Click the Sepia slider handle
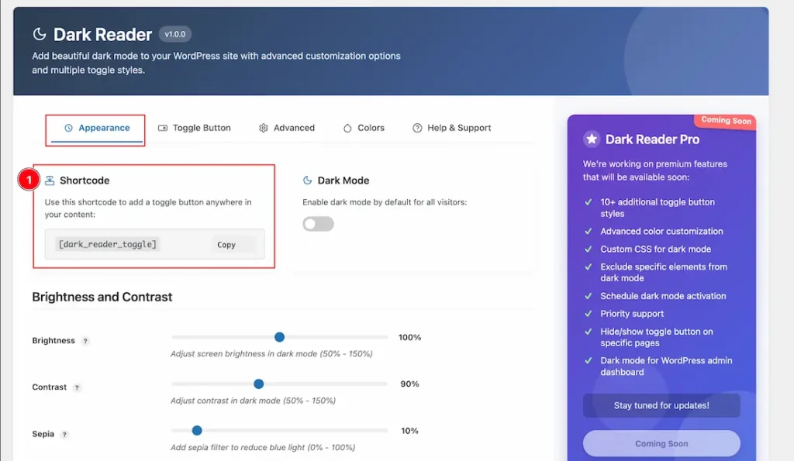 point(197,430)
